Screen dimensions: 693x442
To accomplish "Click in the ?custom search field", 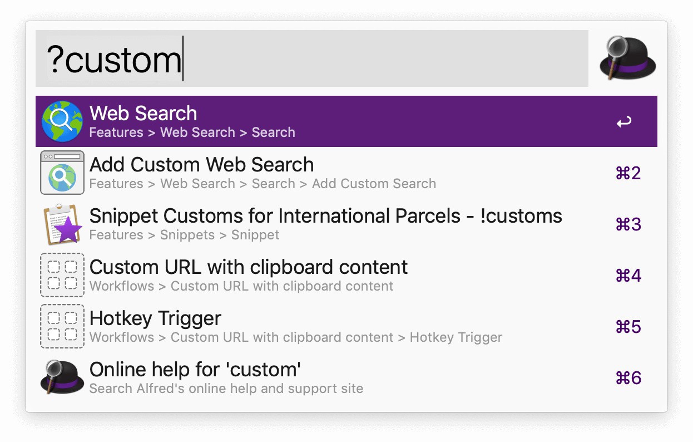I will point(311,58).
